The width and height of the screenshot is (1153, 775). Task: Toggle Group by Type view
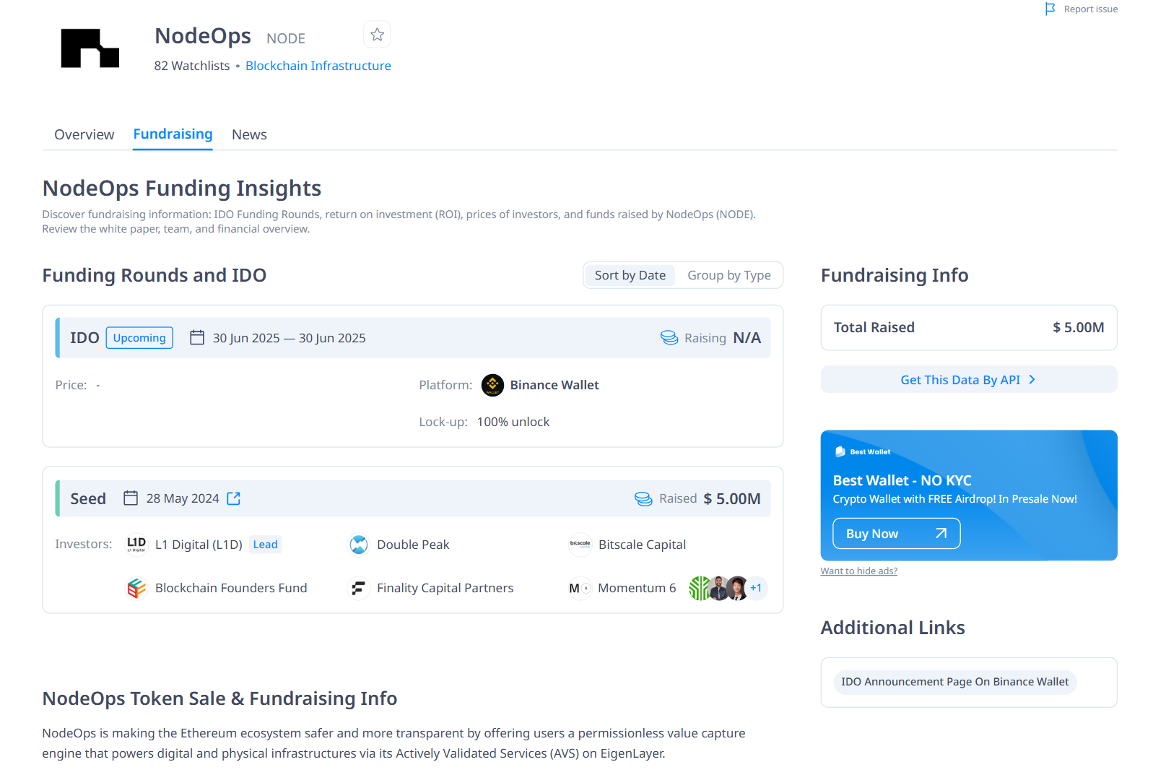728,275
